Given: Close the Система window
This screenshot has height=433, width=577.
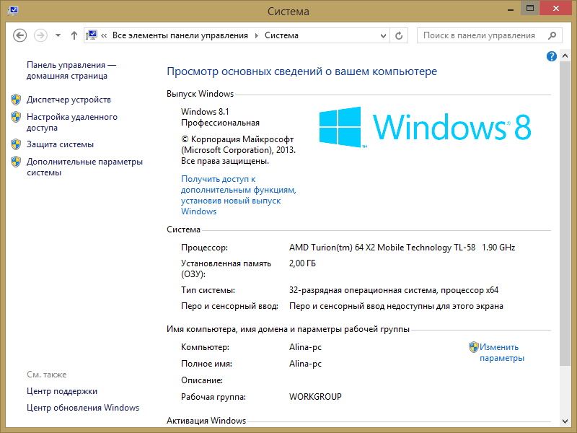Looking at the screenshot, I should click(x=556, y=9).
